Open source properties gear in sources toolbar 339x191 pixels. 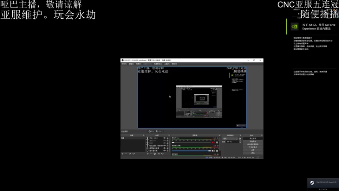[x=155, y=154]
